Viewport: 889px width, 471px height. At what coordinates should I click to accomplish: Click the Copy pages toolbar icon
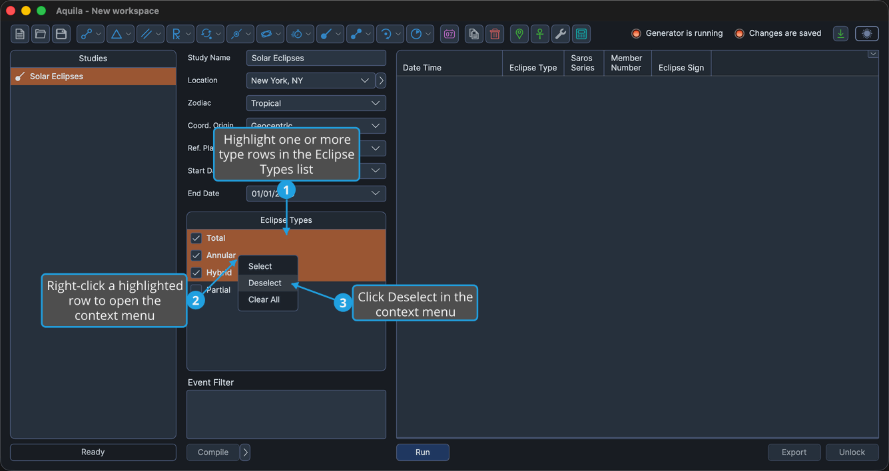474,34
